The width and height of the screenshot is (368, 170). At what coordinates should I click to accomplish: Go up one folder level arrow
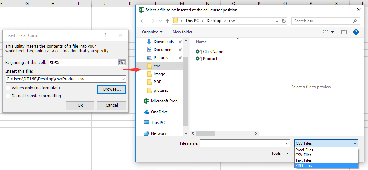tap(167, 21)
